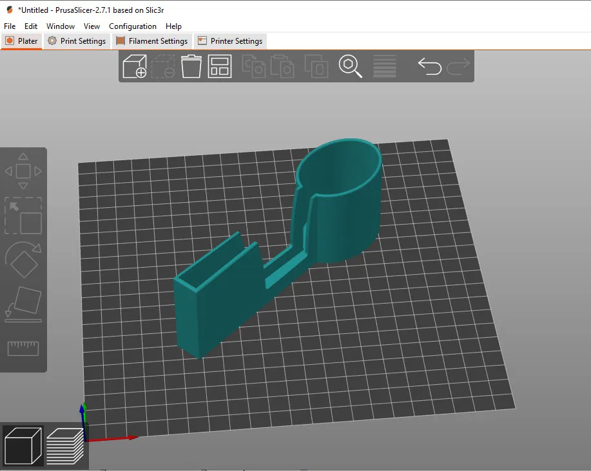Image resolution: width=591 pixels, height=471 pixels.
Task: Click the Variable layer height icon
Action: pyautogui.click(x=385, y=66)
